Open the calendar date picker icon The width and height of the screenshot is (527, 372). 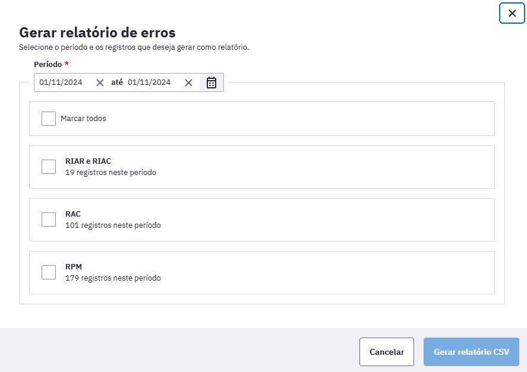pos(212,82)
